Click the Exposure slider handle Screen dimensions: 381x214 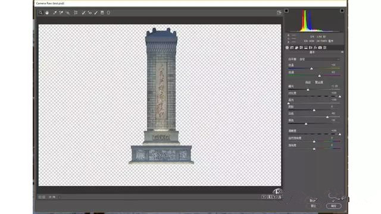point(308,90)
